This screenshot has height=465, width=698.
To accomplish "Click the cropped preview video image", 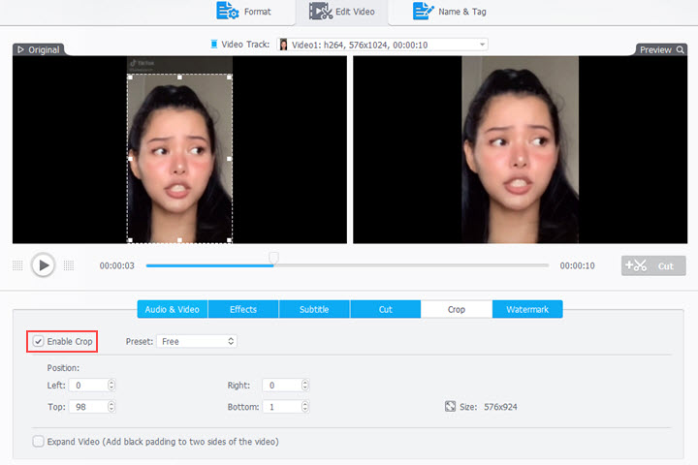I will [x=520, y=149].
